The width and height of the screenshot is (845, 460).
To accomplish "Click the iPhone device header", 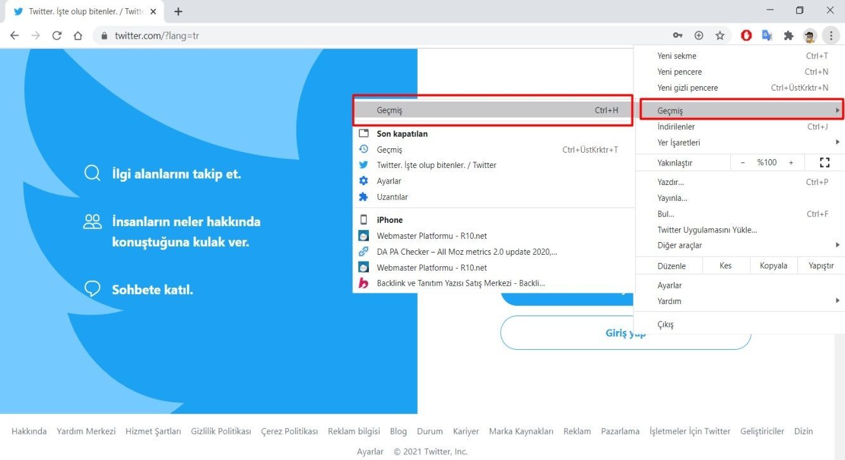I will point(494,220).
